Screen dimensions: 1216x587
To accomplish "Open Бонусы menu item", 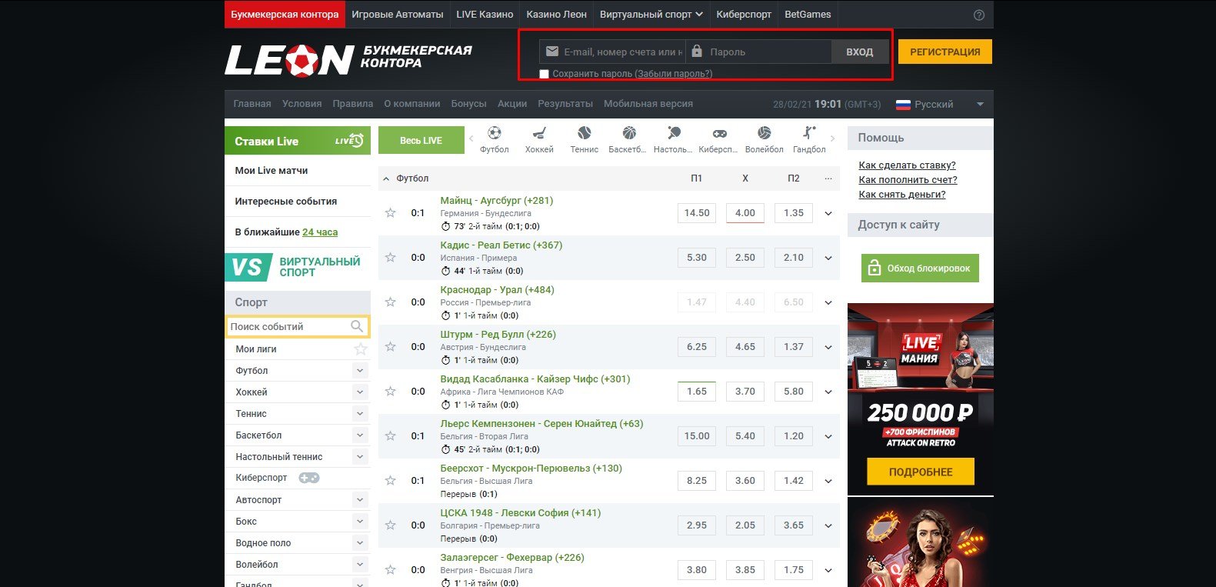I will (468, 104).
